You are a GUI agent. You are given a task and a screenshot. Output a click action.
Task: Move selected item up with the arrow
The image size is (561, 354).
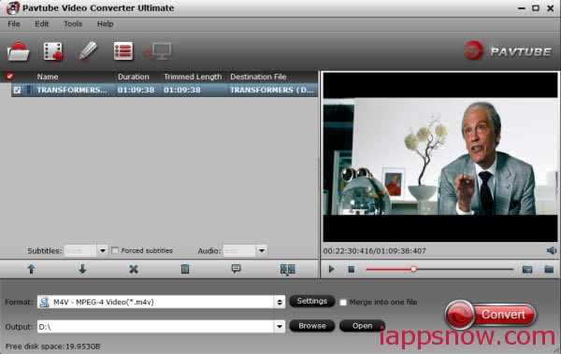32,269
